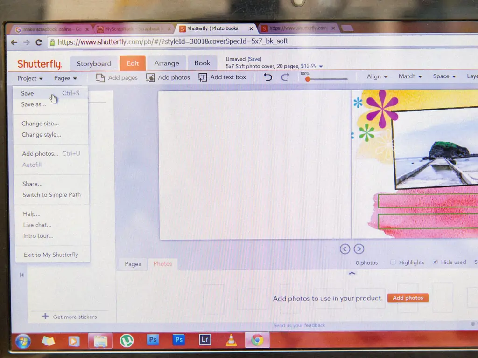This screenshot has width=478, height=358.
Task: Click Get more stickers link
Action: [70, 317]
